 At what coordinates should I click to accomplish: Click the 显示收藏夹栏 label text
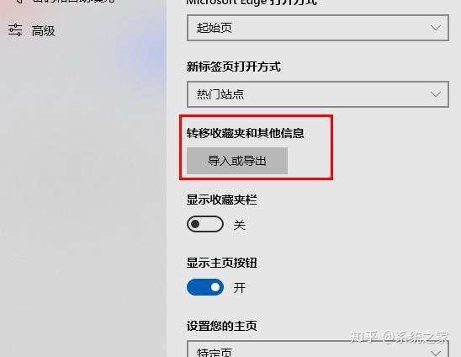222,200
